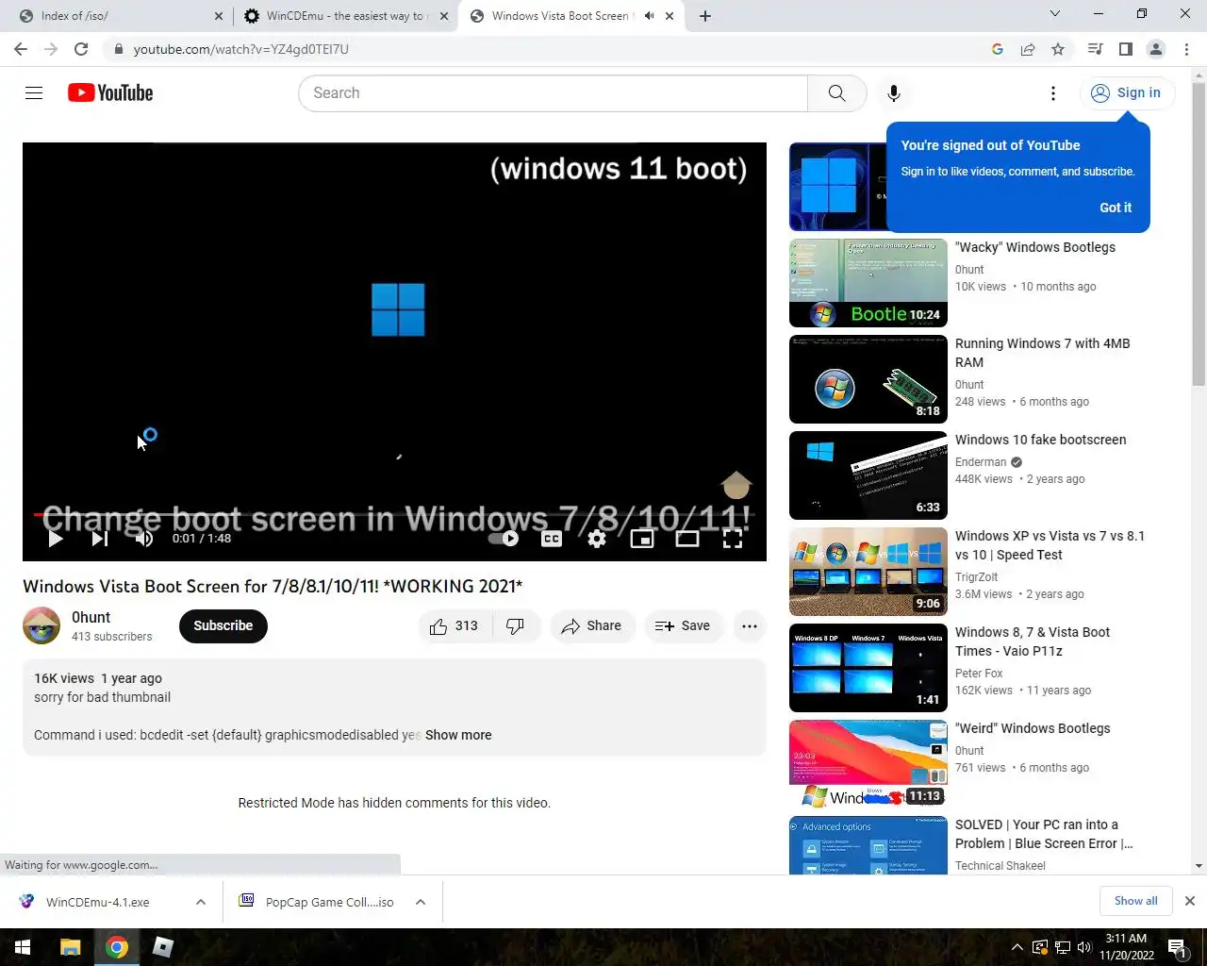
Task: Click the address bar URL
Action: (x=240, y=49)
